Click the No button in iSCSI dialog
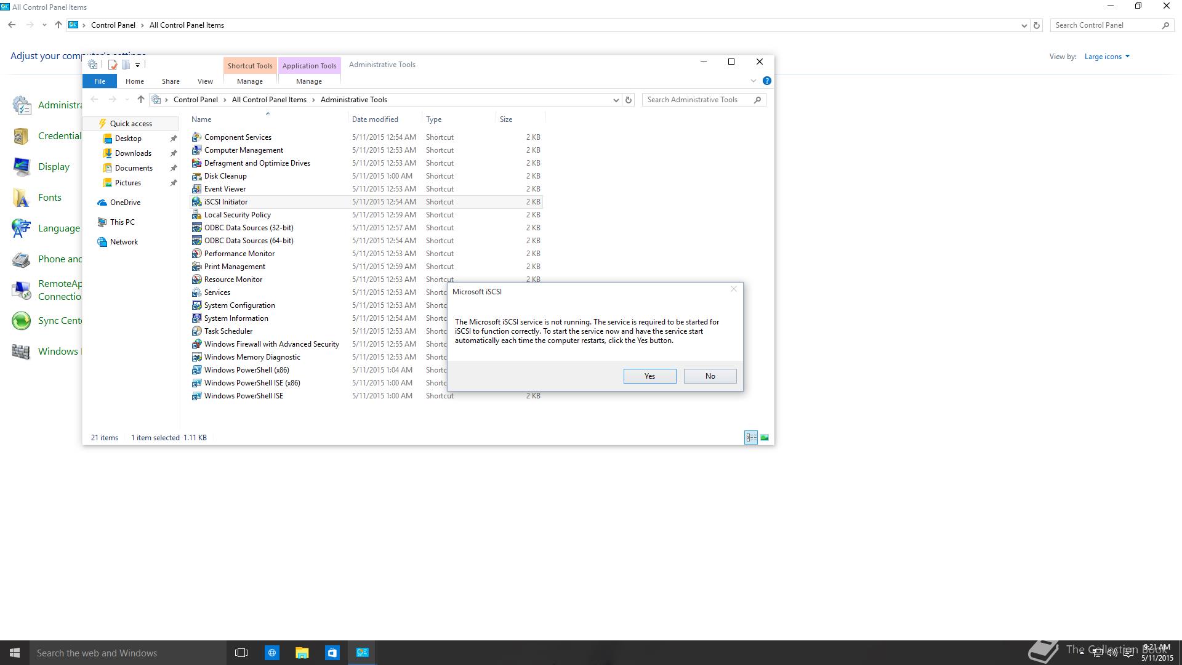The image size is (1182, 665). [x=710, y=376]
